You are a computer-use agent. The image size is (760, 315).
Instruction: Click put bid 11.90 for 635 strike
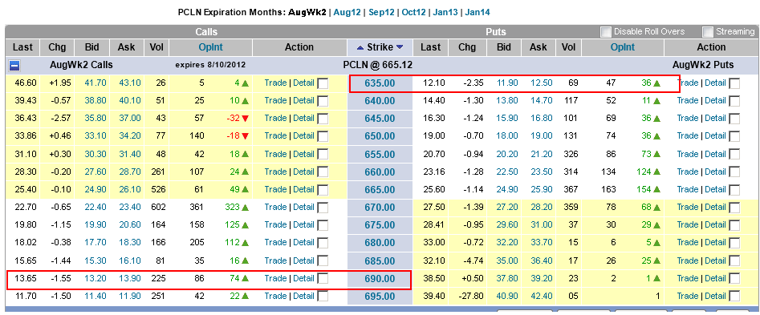[x=507, y=83]
